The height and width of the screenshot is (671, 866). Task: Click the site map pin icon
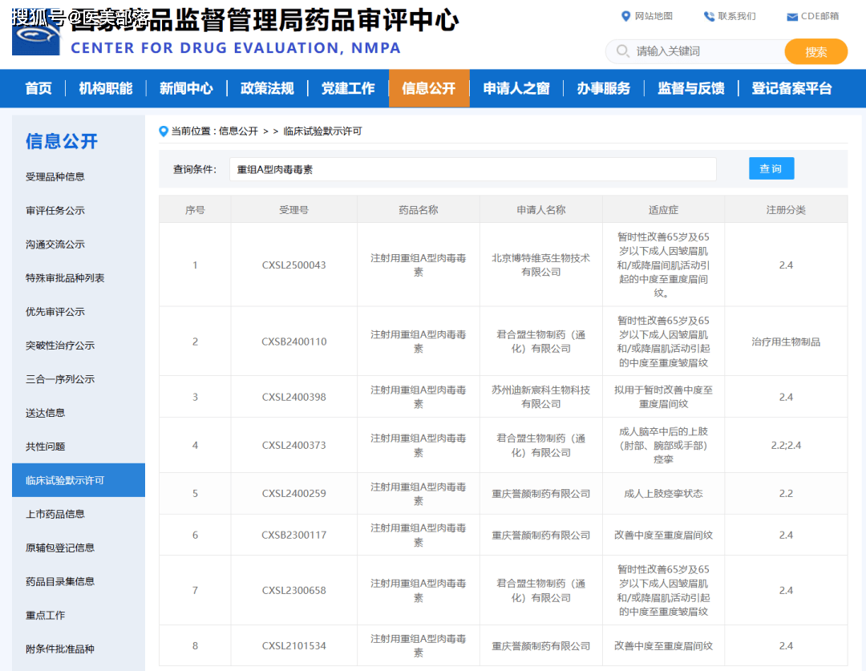(x=625, y=16)
